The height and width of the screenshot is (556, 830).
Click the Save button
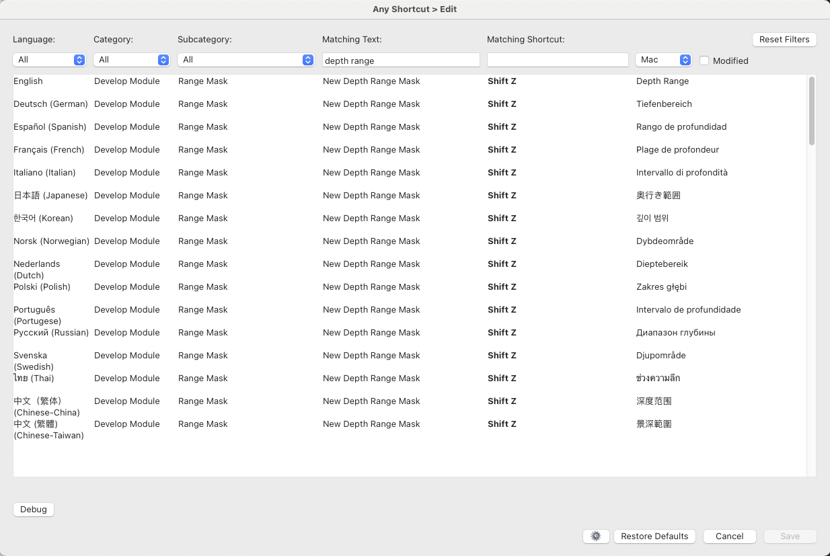[790, 536]
